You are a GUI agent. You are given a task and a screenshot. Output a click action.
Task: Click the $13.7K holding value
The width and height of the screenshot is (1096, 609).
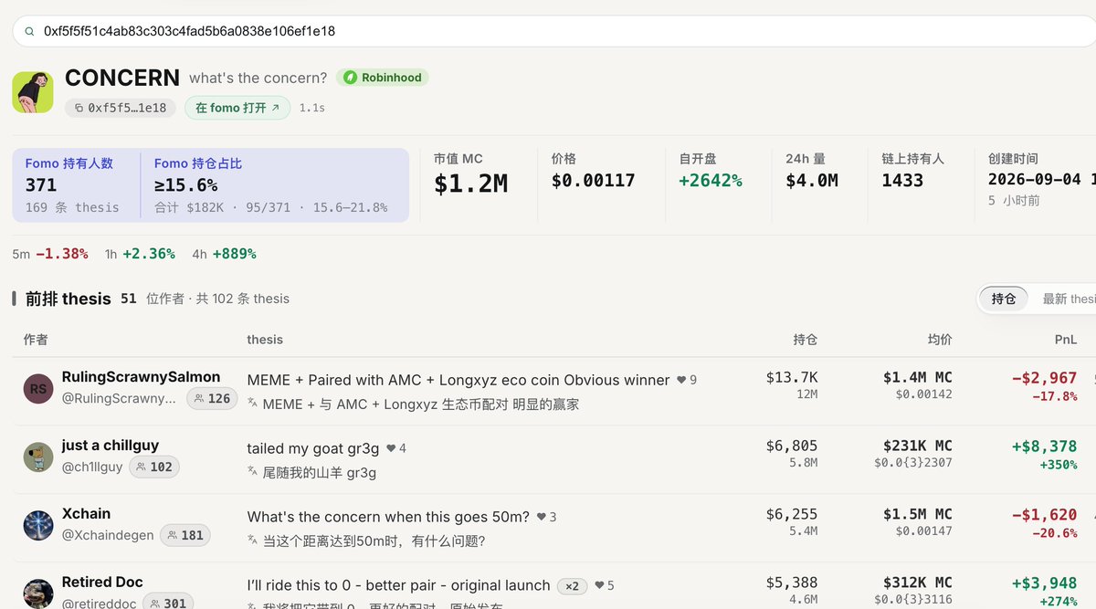point(792,377)
